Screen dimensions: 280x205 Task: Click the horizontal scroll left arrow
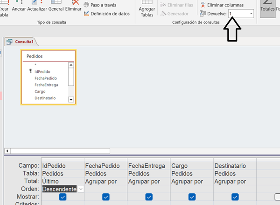point(7,151)
